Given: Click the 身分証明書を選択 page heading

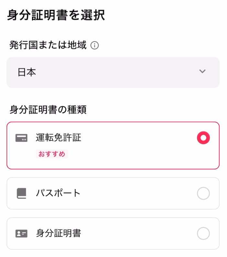Looking at the screenshot, I should [56, 15].
